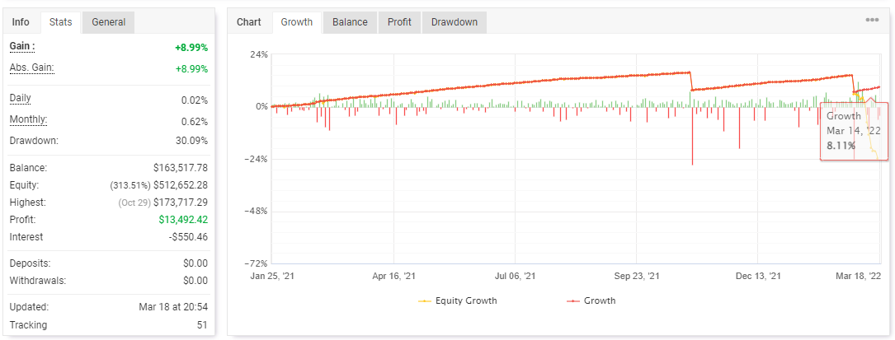Click the Updated time Mar 18 at 20:54

click(173, 307)
